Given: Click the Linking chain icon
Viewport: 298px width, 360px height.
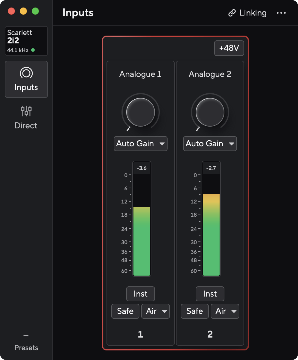Looking at the screenshot, I should coord(232,13).
